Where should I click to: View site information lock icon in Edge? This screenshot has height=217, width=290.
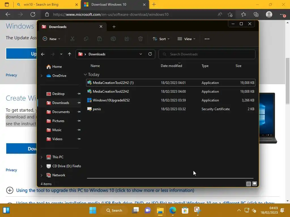tap(47, 14)
